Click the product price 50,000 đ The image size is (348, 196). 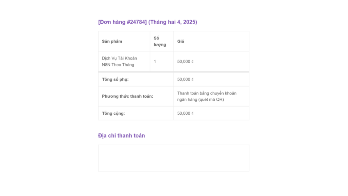(185, 61)
